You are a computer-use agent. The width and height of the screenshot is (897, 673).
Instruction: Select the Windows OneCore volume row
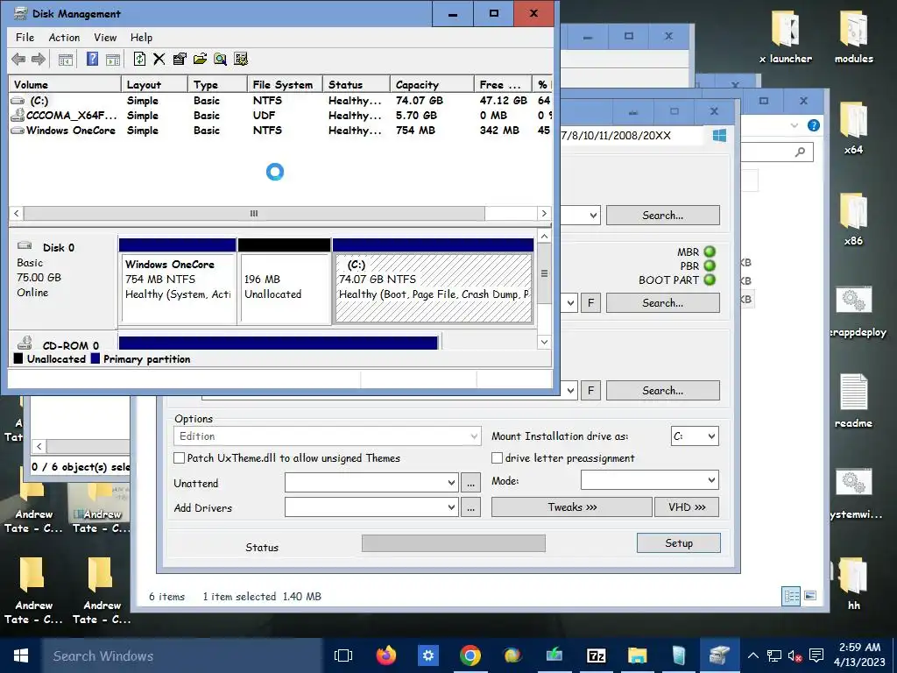pyautogui.click(x=280, y=131)
